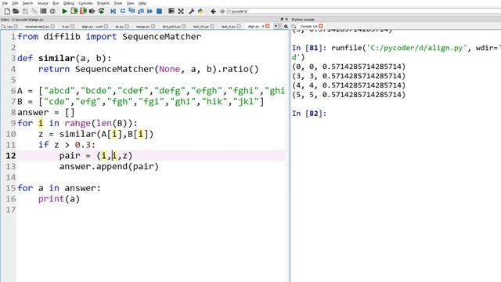This screenshot has width=501, height=282.
Task: Open a file via the folder icon
Action: point(16,11)
